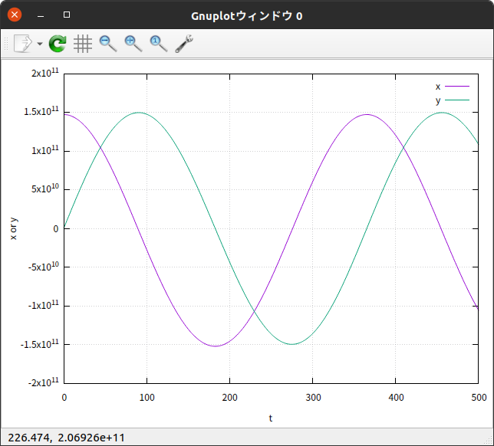This screenshot has width=494, height=446.
Task: Click the 300 x-axis tick label
Action: tap(313, 398)
